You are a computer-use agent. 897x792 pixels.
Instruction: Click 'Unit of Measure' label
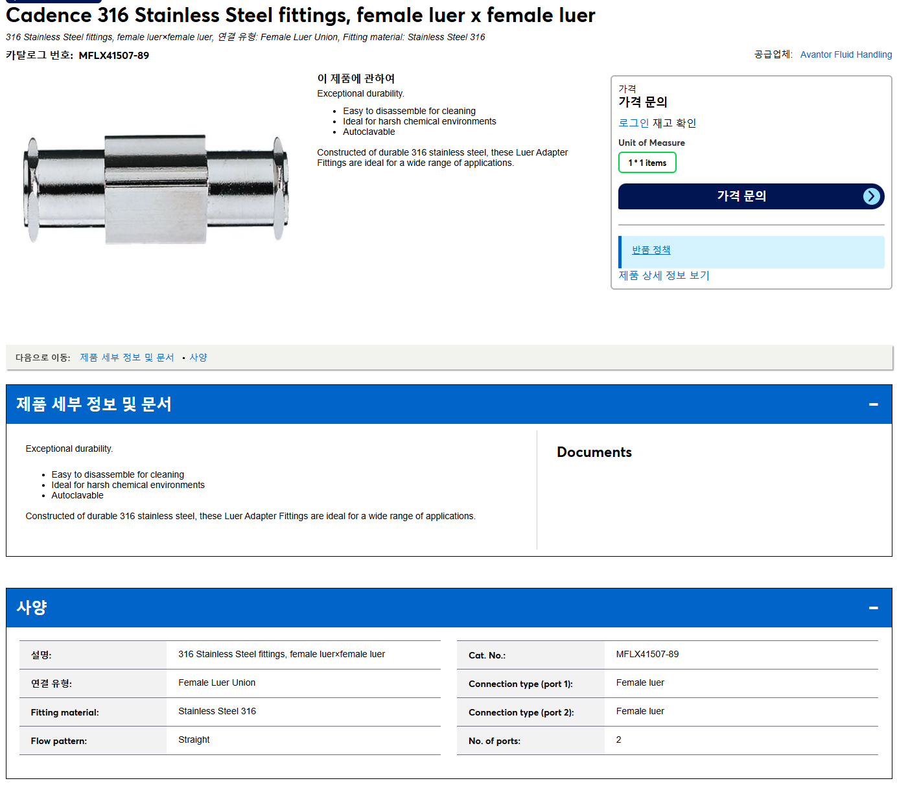(651, 143)
